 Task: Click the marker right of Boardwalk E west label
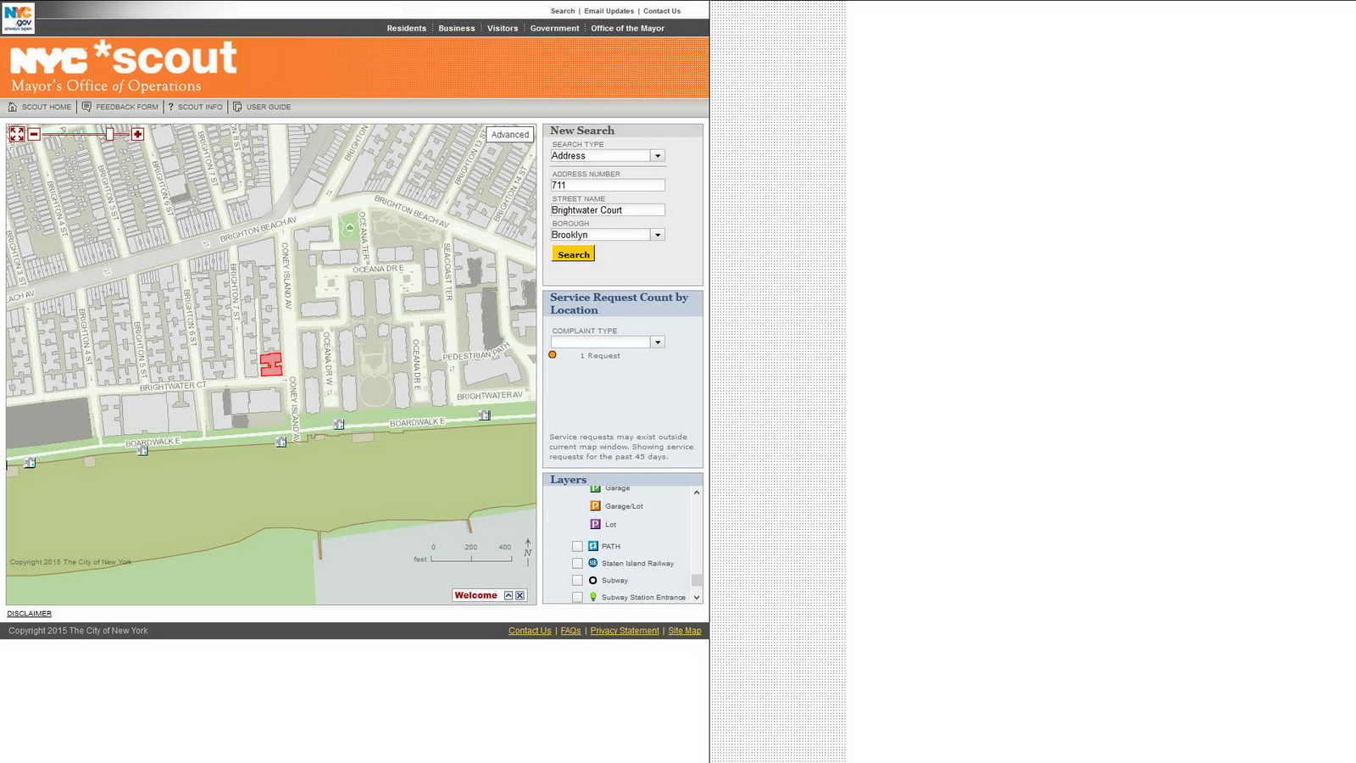[x=142, y=450]
